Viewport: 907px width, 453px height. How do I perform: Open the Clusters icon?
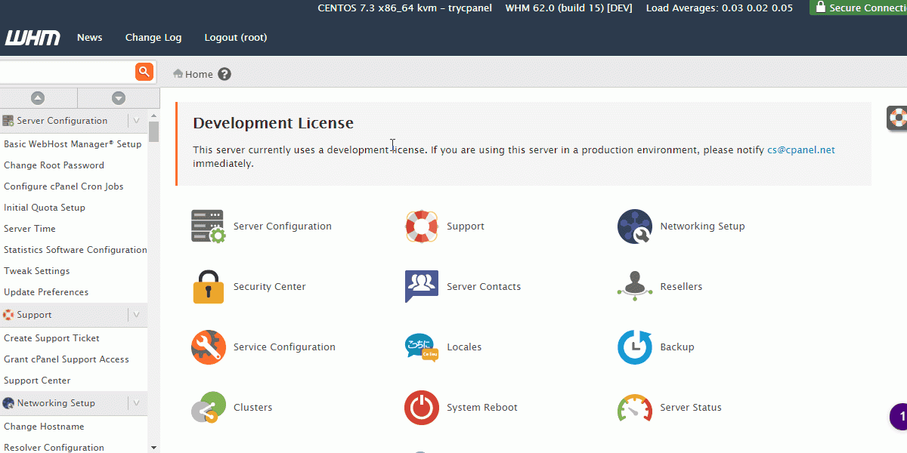[208, 408]
